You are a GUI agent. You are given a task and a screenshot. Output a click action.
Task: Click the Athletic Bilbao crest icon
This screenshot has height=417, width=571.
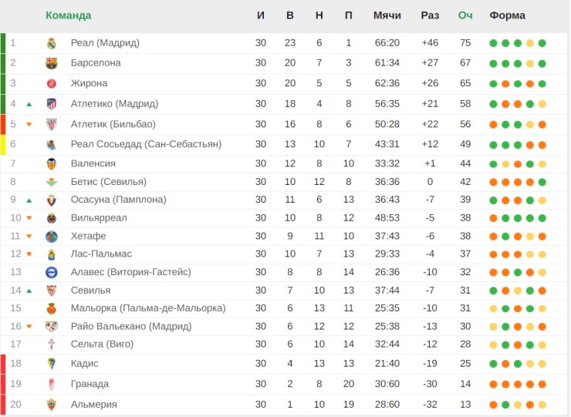(52, 124)
